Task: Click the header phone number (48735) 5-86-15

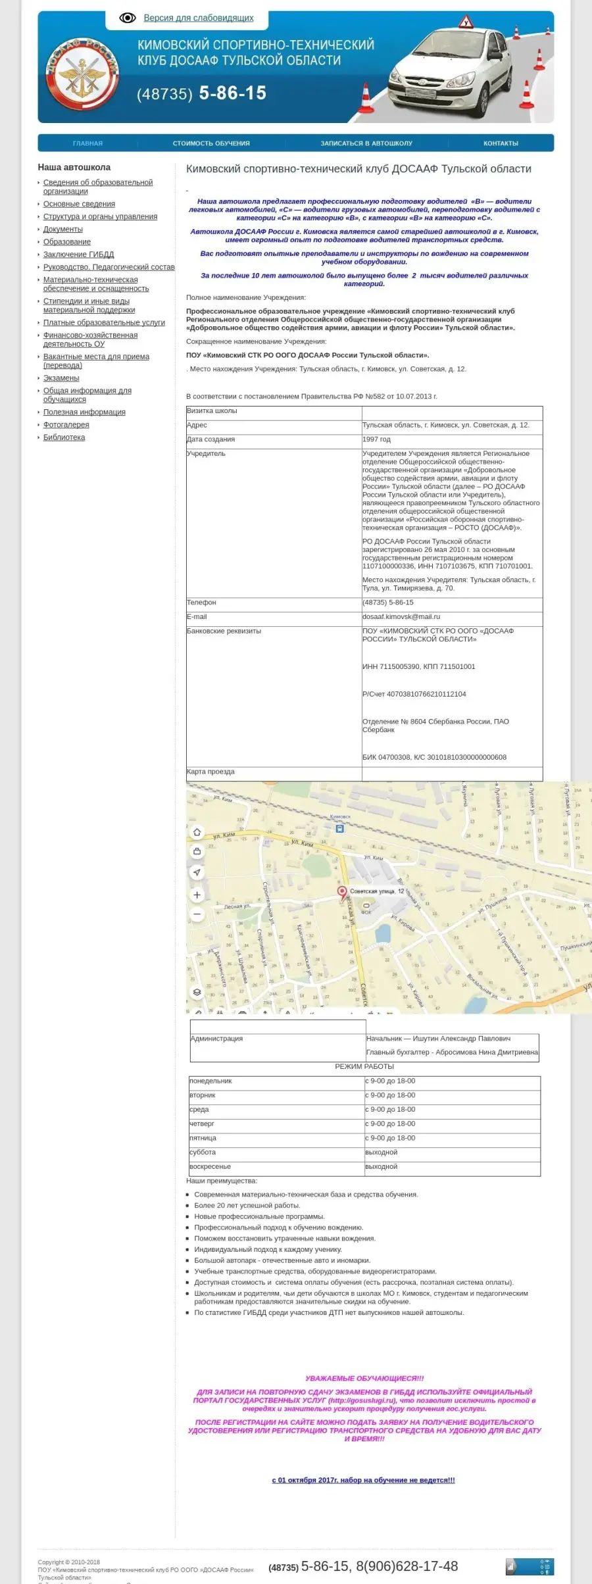Action: pyautogui.click(x=201, y=93)
